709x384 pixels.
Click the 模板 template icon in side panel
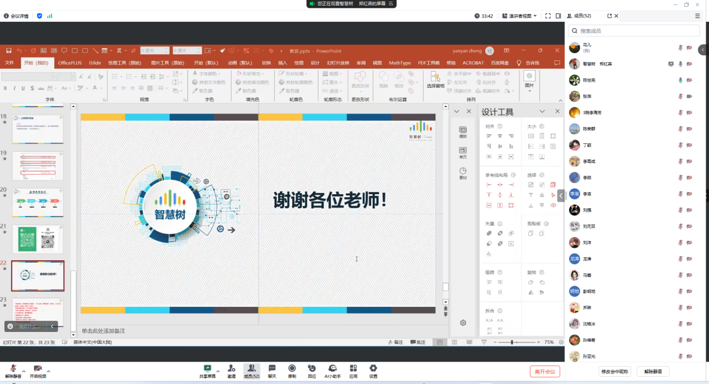[x=463, y=130]
